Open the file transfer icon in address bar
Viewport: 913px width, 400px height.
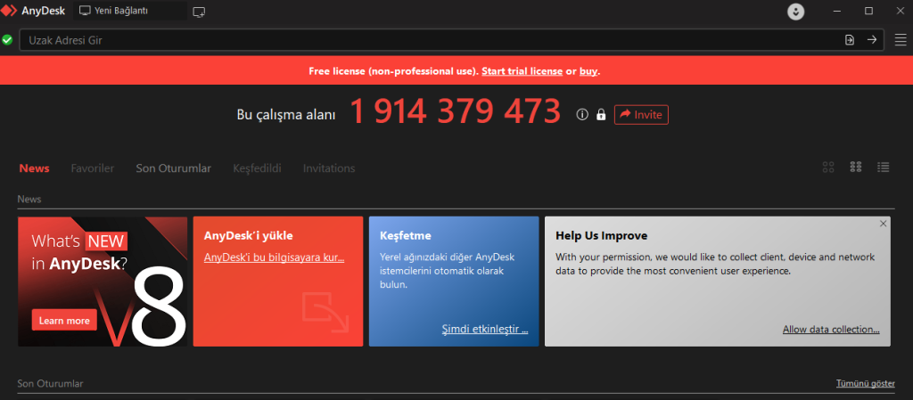(x=850, y=39)
